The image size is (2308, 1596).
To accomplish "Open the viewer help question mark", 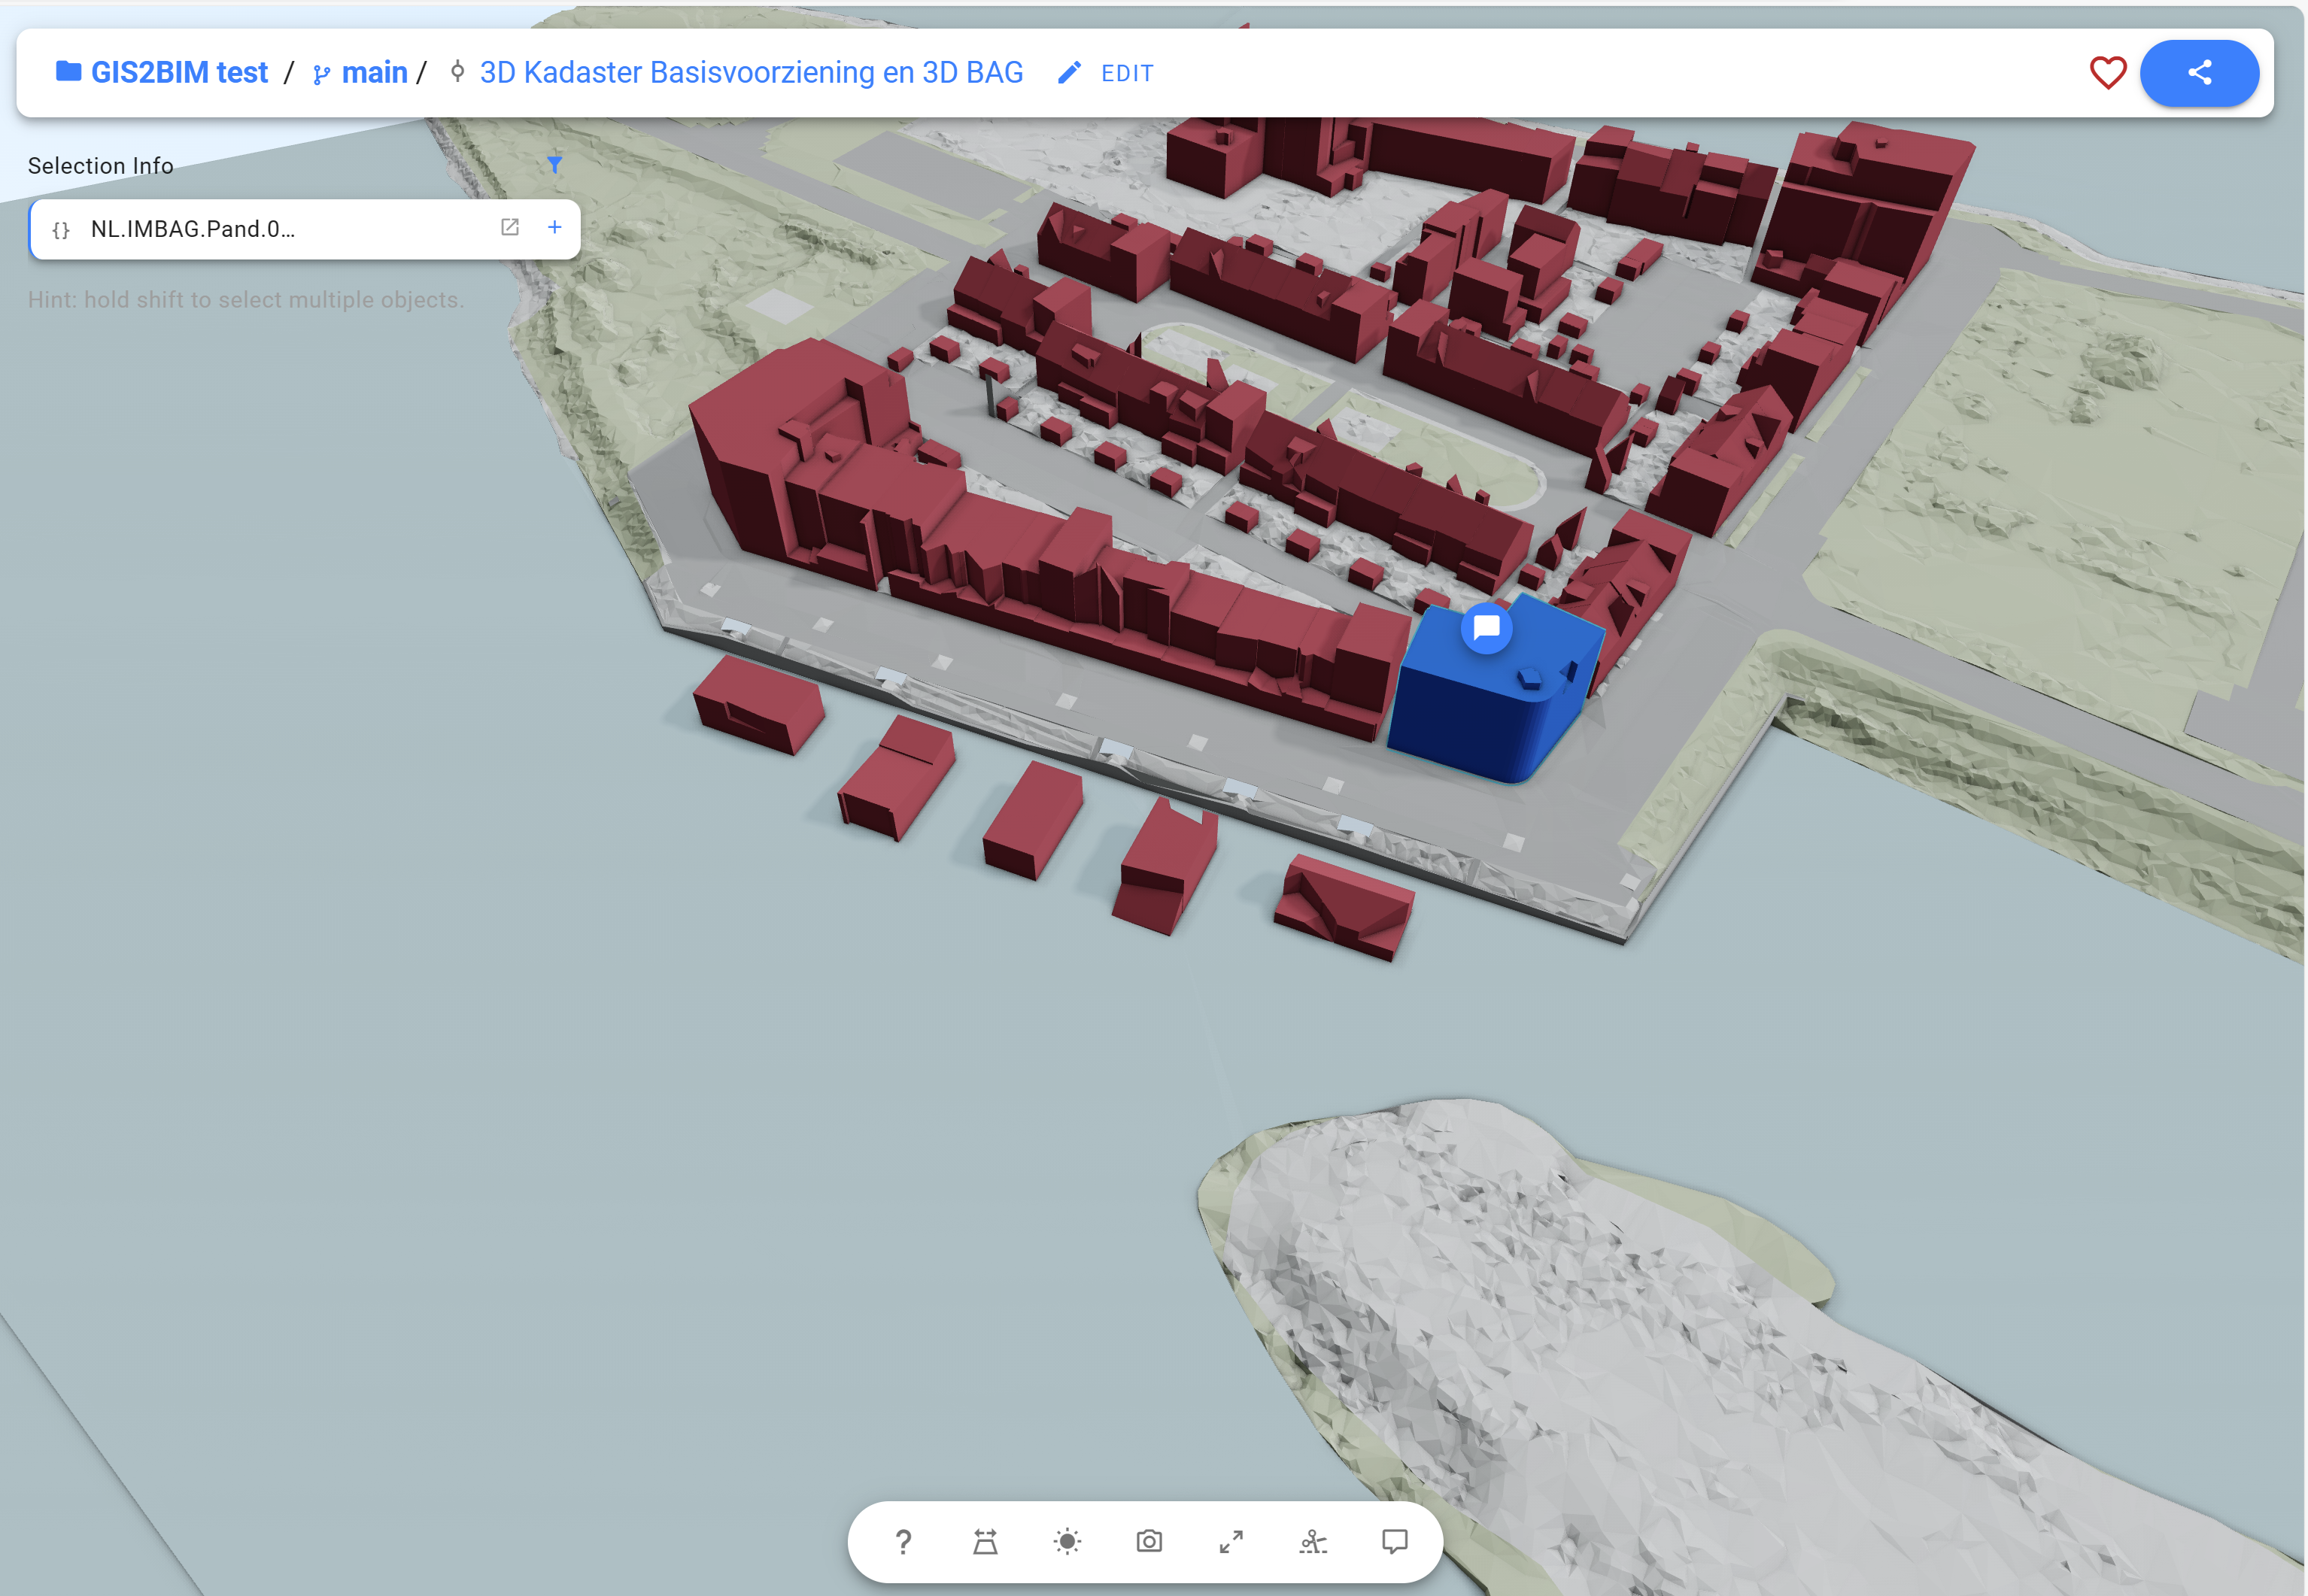I will pos(903,1541).
